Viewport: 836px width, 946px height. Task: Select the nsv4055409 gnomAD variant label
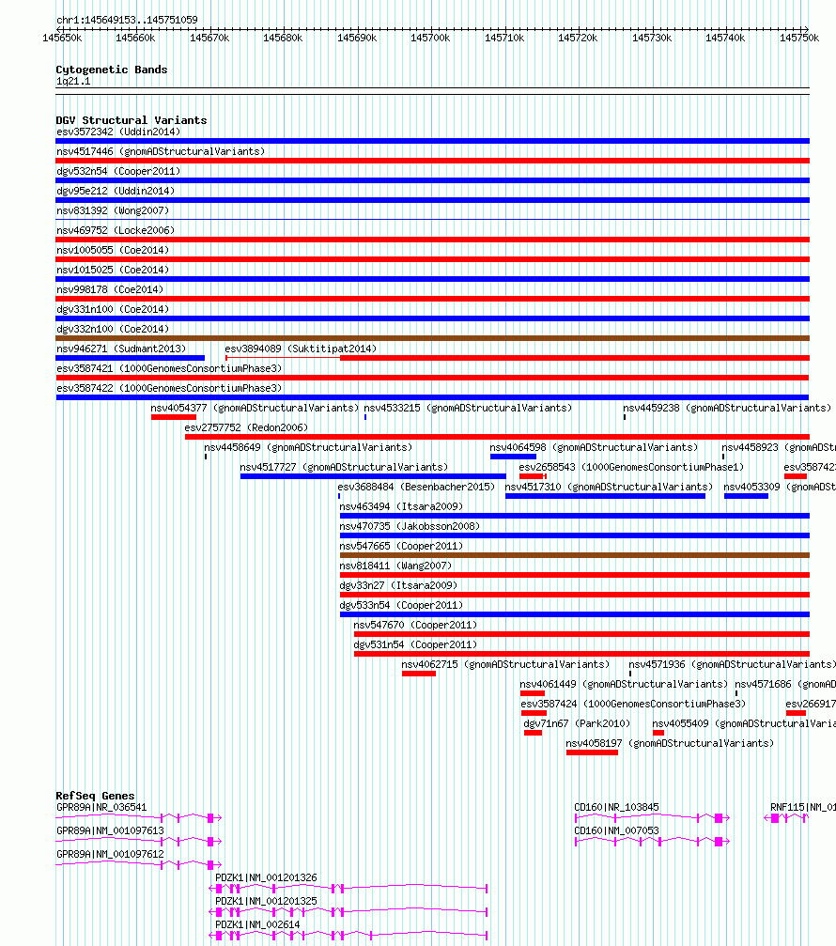pyautogui.click(x=744, y=723)
